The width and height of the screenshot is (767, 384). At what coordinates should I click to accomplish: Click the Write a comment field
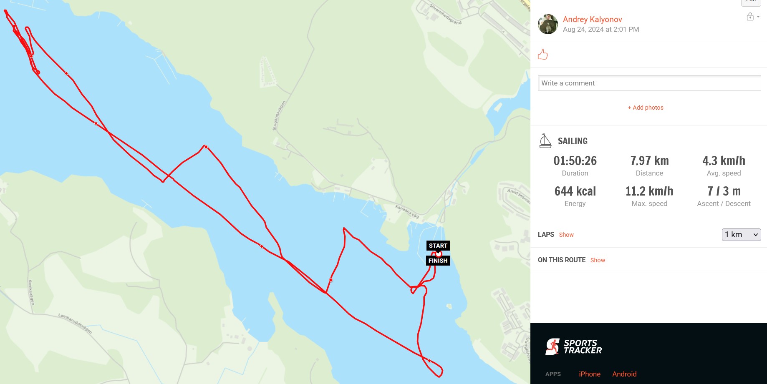click(x=649, y=83)
